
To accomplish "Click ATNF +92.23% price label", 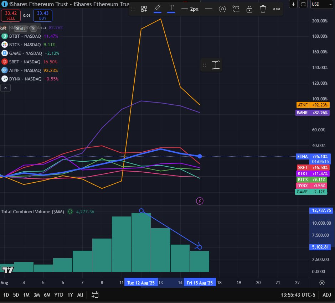I will (x=313, y=105).
